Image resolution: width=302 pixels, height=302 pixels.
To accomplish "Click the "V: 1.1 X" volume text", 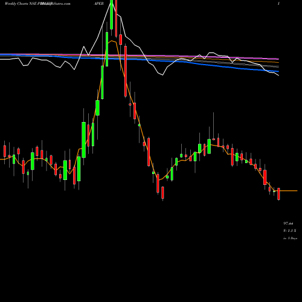I will click(x=290, y=231).
